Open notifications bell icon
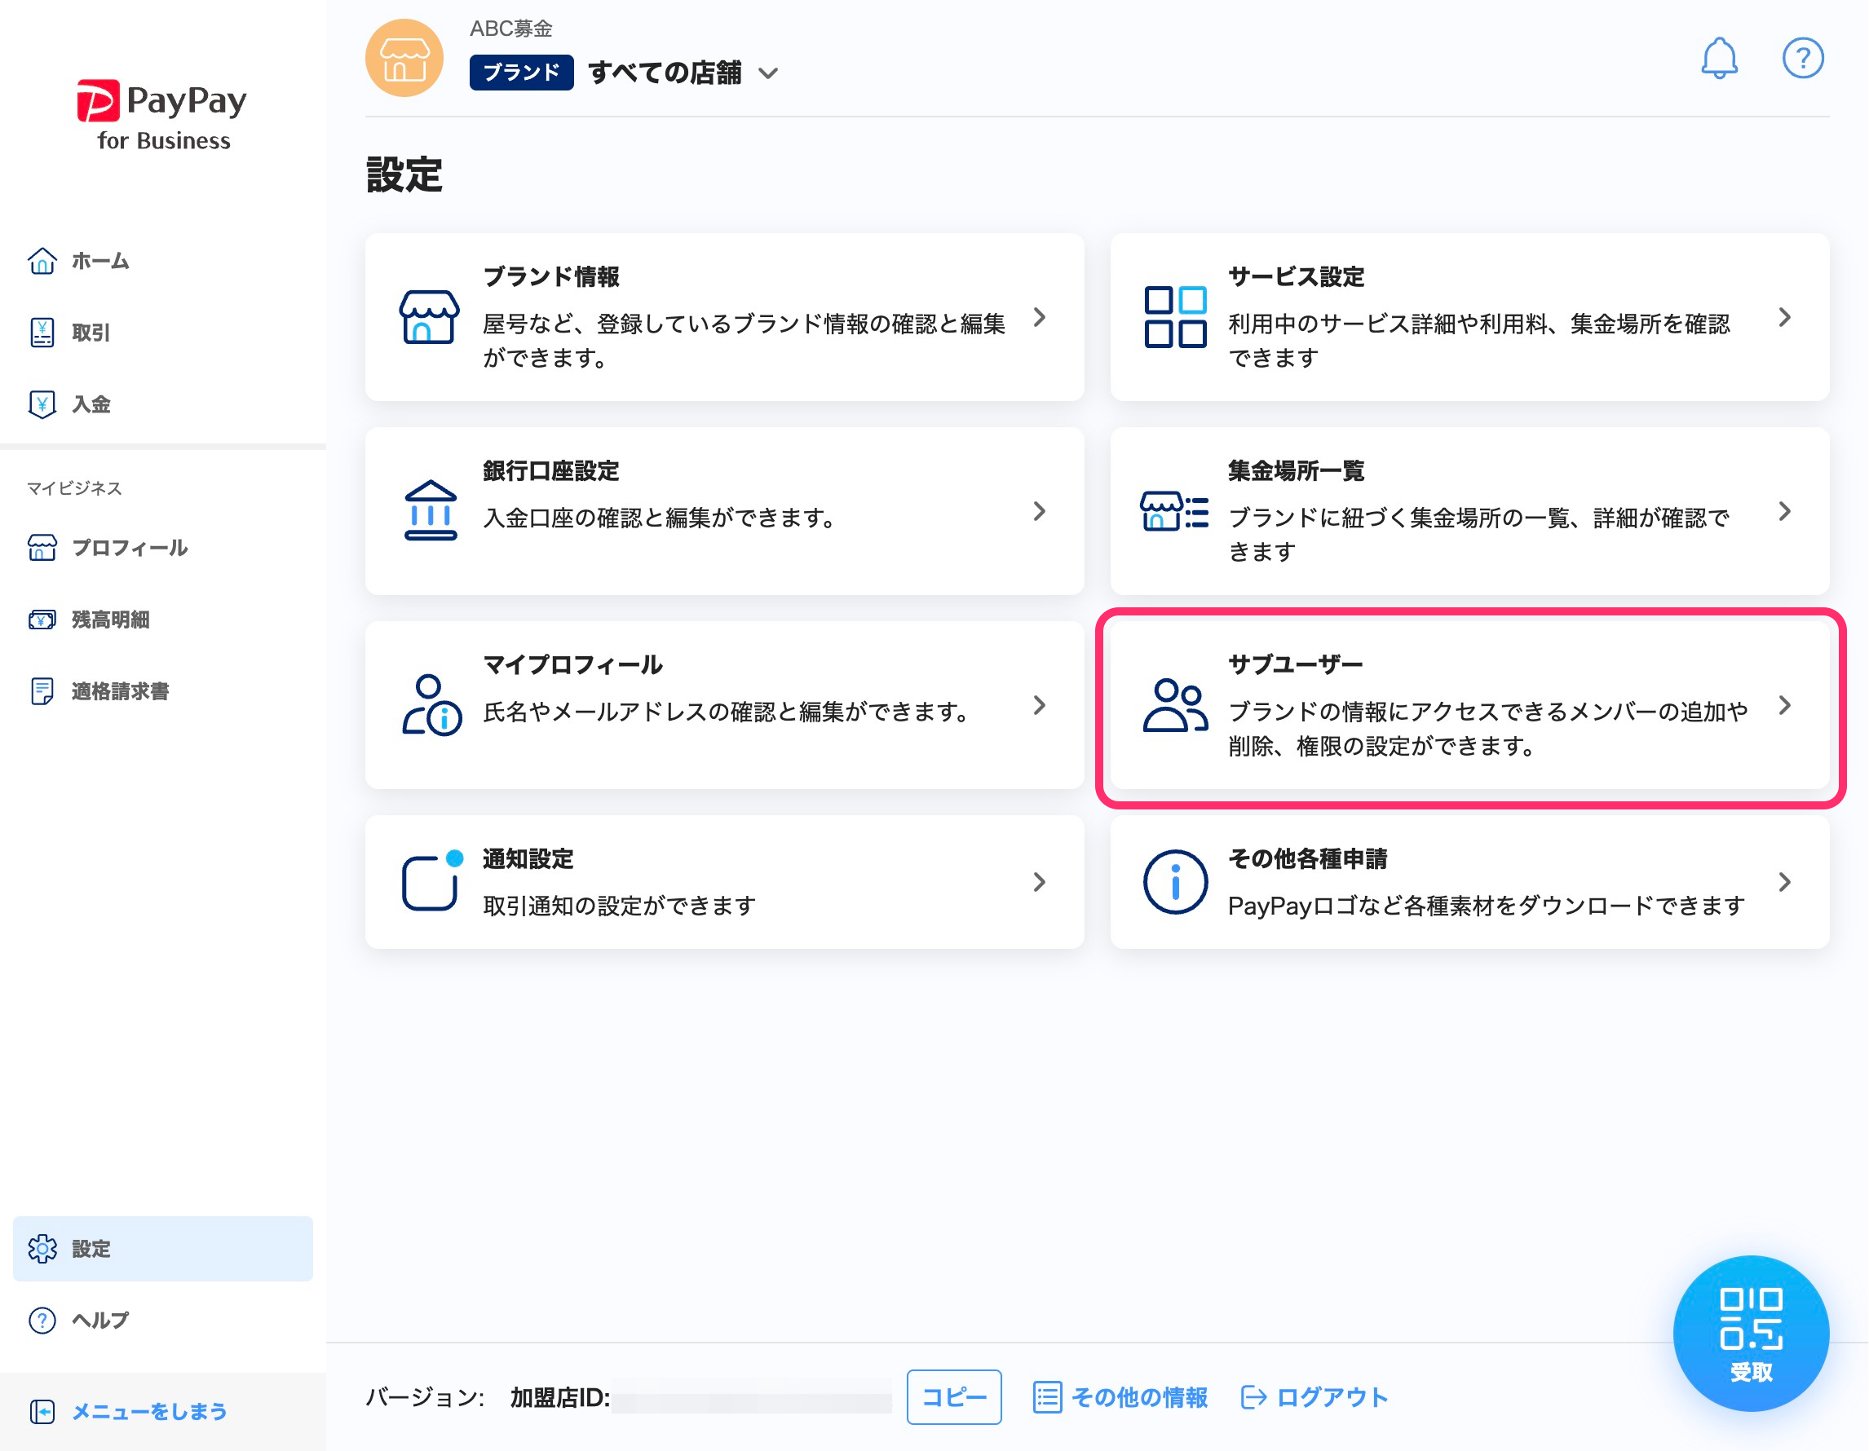 (1718, 58)
